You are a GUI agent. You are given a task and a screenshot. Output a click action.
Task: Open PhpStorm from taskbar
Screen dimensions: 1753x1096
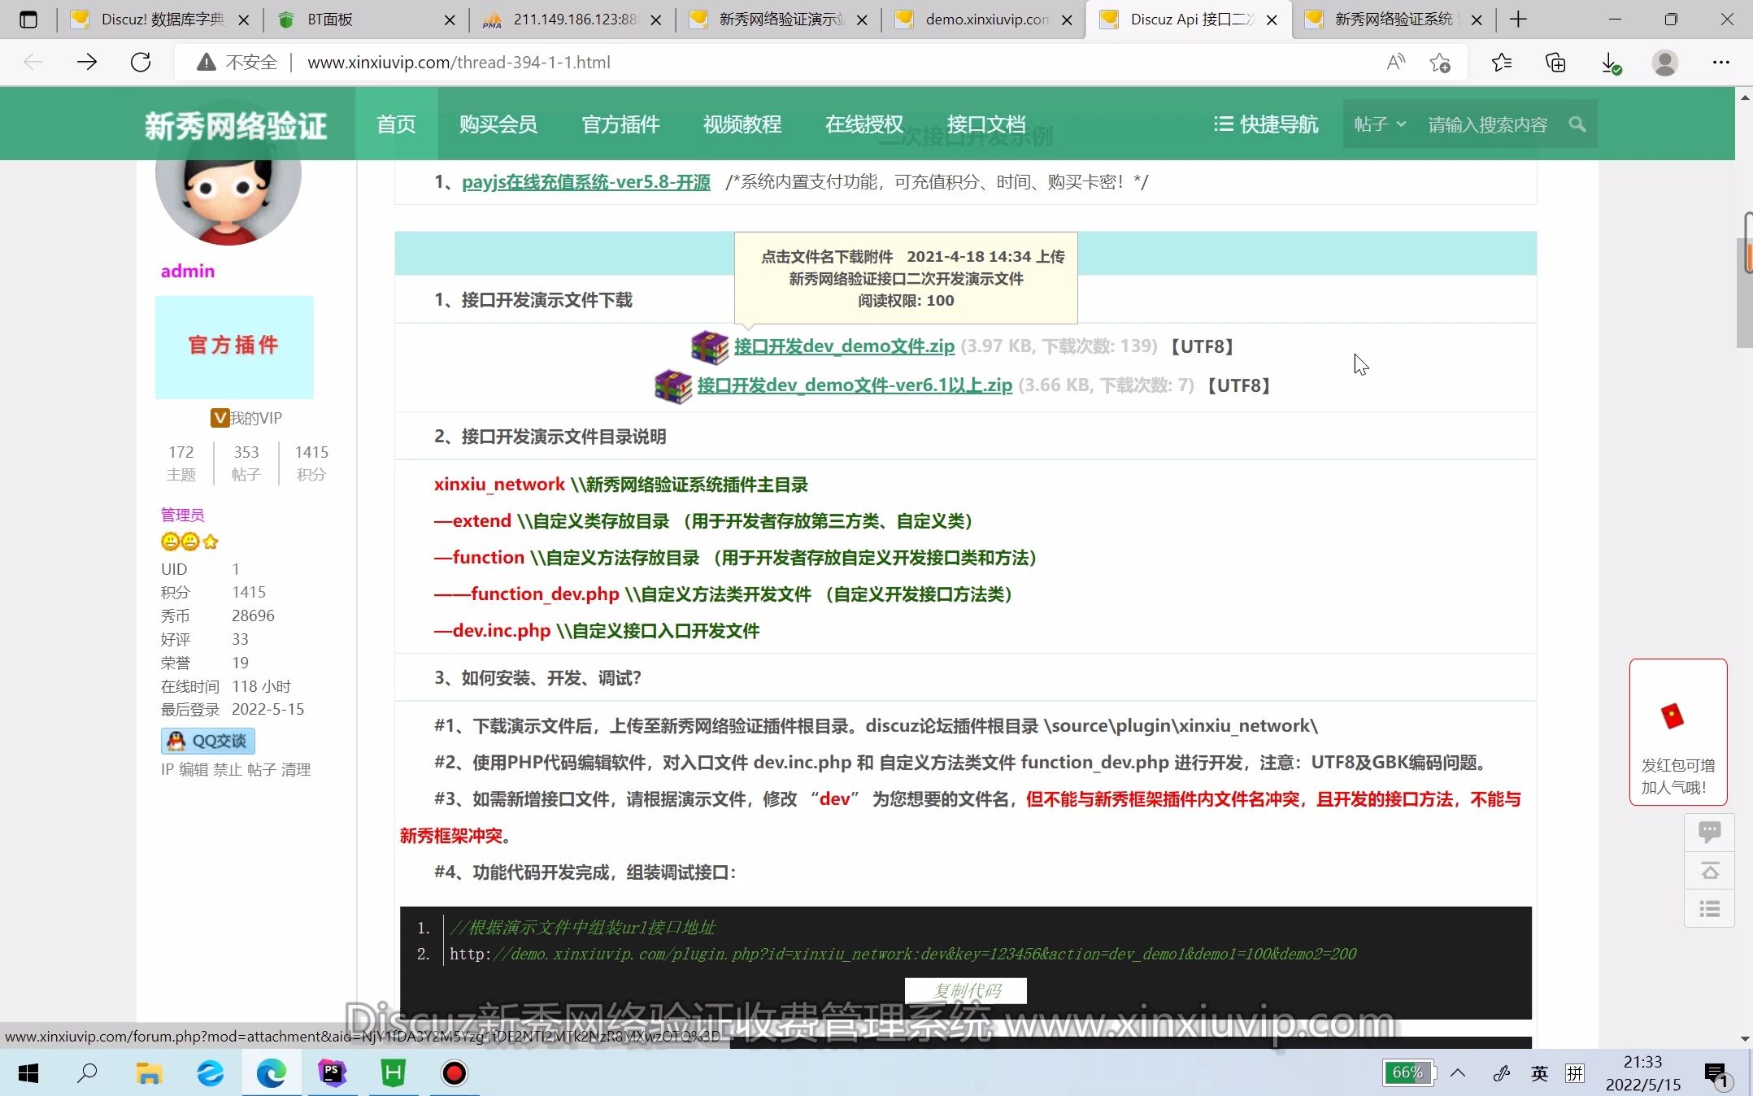click(x=332, y=1073)
